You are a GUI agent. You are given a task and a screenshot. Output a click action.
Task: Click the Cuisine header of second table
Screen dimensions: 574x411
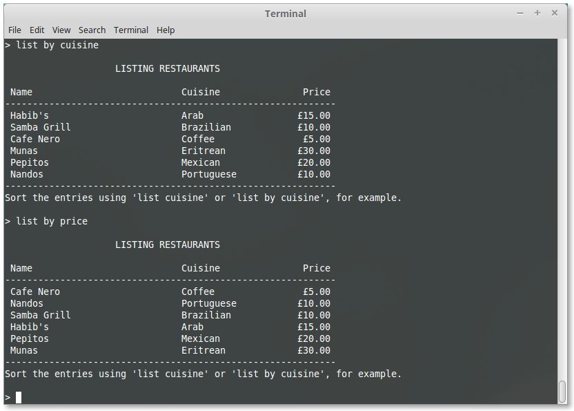click(x=201, y=268)
